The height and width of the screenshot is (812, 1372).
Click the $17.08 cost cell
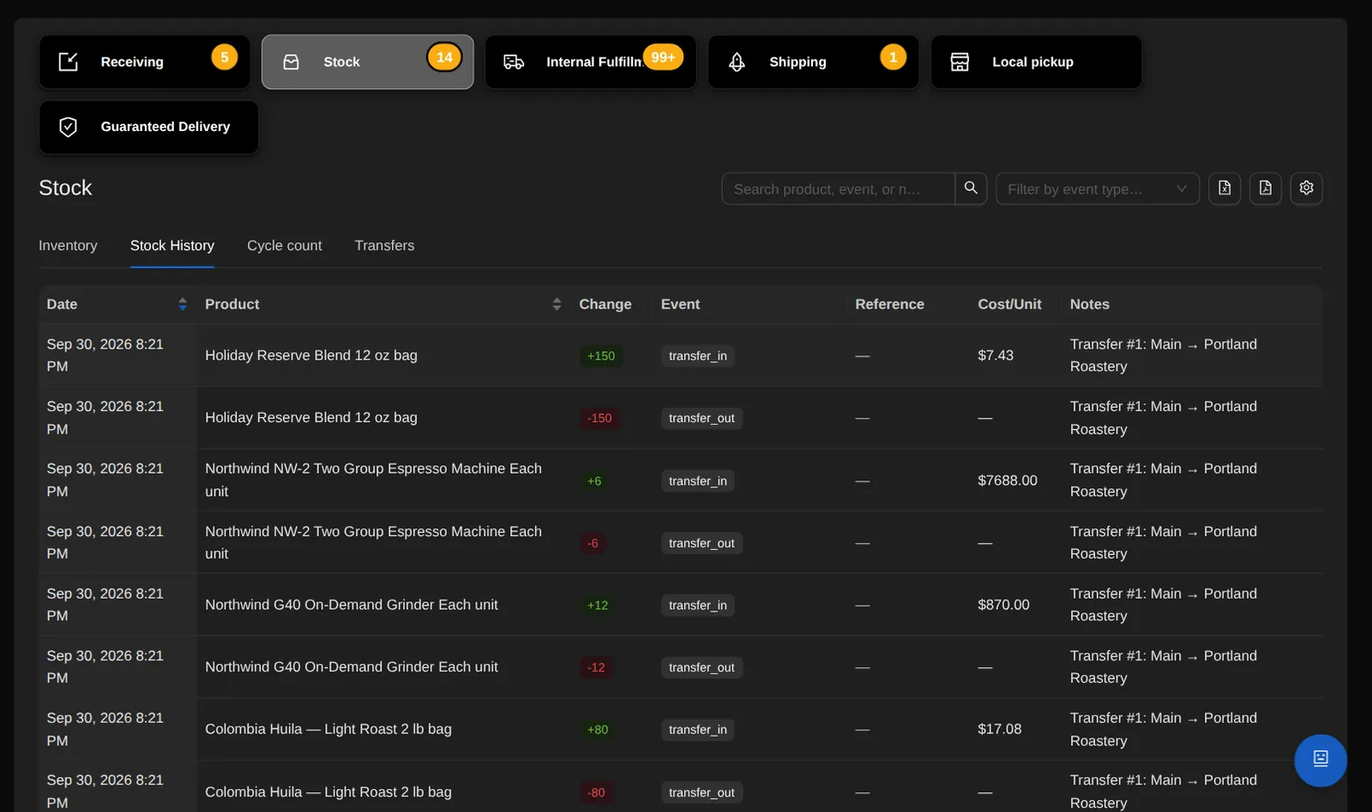pos(1000,729)
